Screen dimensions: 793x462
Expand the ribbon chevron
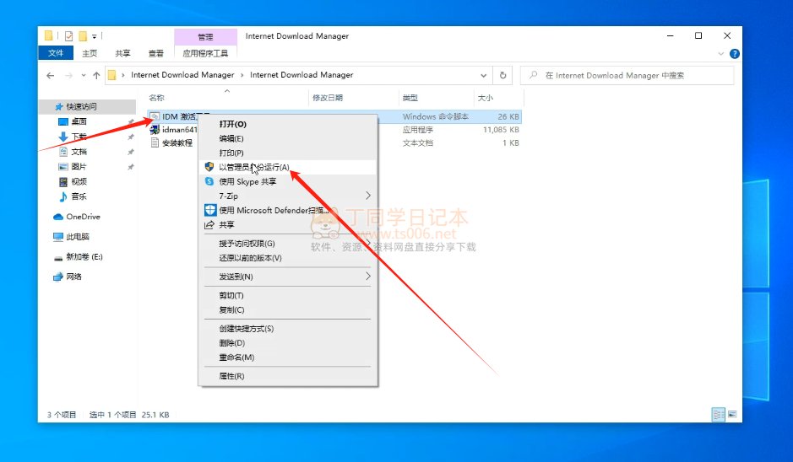721,53
